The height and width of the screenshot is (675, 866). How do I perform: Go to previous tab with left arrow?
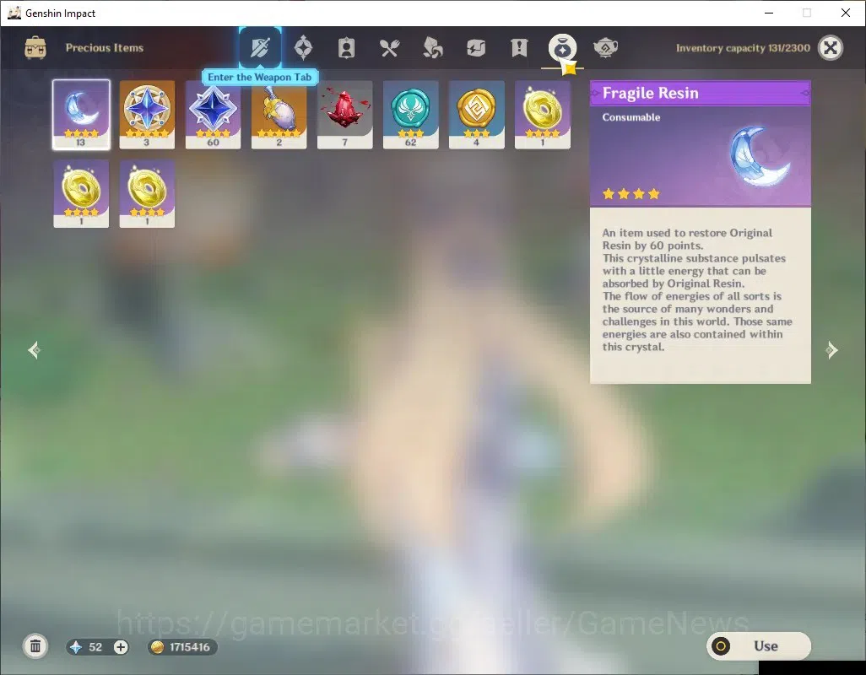(x=35, y=350)
